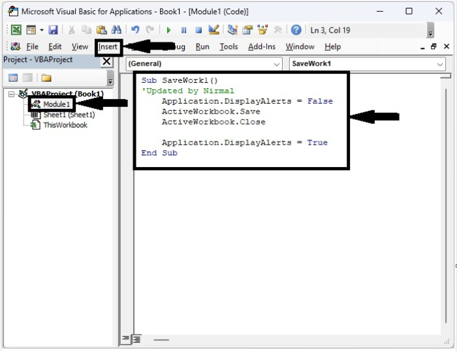Switch to Procedure View button at bottom left
Image resolution: width=457 pixels, height=351 pixels.
(125, 339)
